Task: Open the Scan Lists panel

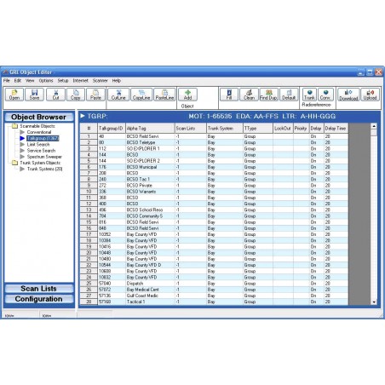Action: click(x=39, y=289)
